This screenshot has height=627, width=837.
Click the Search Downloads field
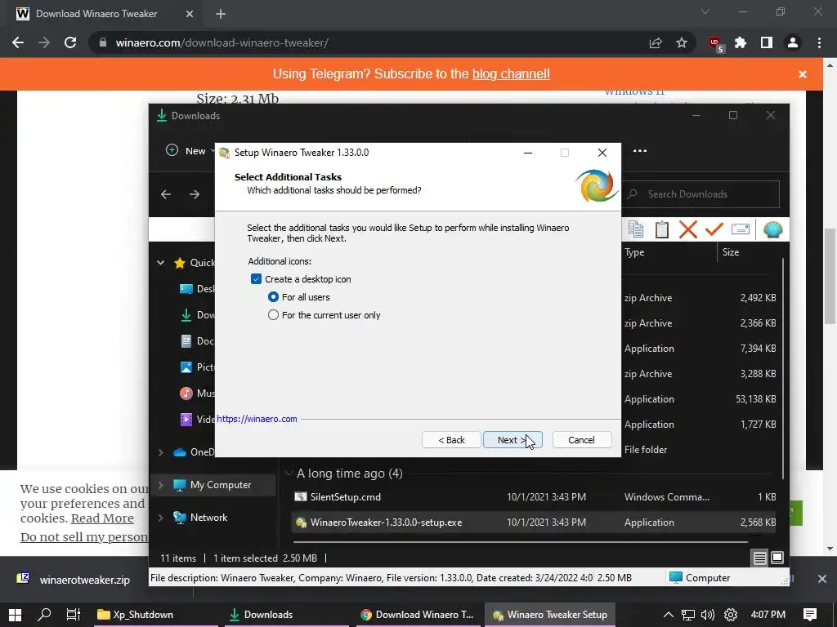click(x=700, y=194)
